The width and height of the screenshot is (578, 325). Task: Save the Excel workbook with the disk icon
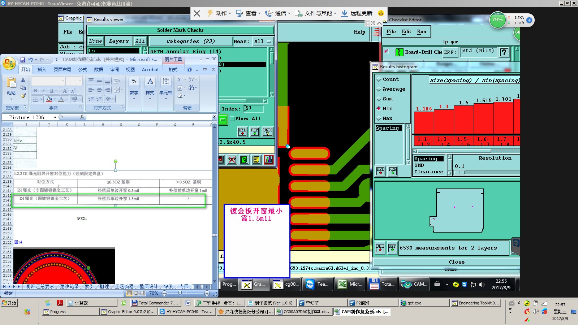pos(23,60)
